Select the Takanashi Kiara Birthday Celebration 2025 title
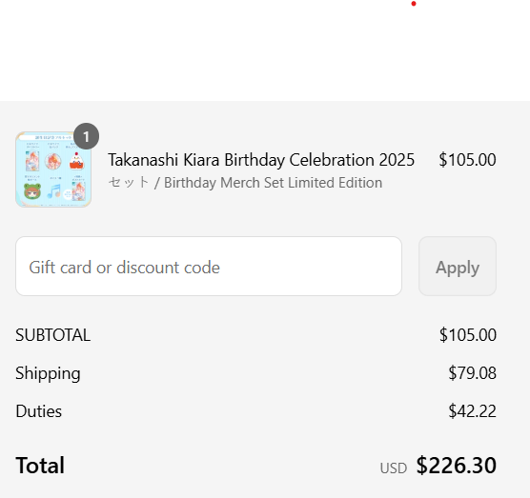This screenshot has width=530, height=498. 261,160
